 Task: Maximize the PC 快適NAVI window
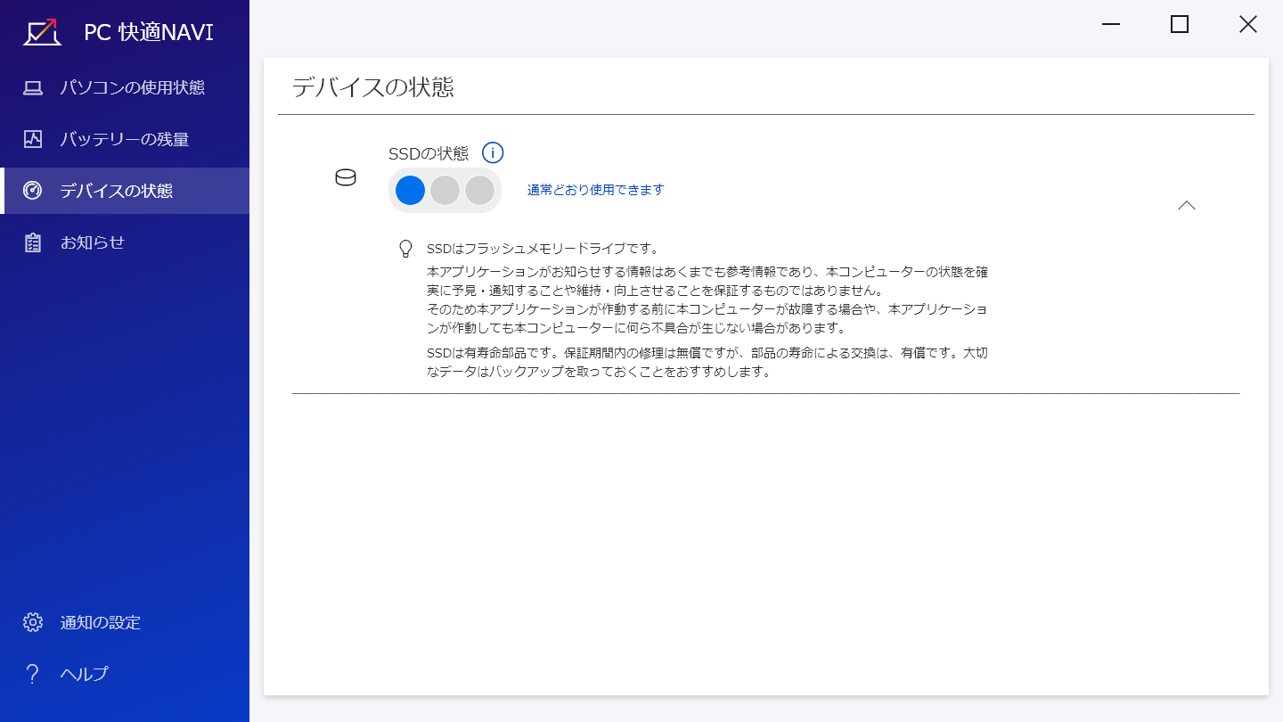point(1179,25)
